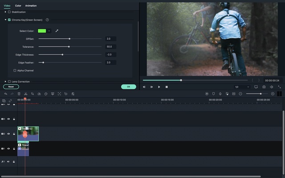Image resolution: width=285 pixels, height=178 pixels.
Task: Record a voiceover with microphone icon
Action: click(220, 94)
